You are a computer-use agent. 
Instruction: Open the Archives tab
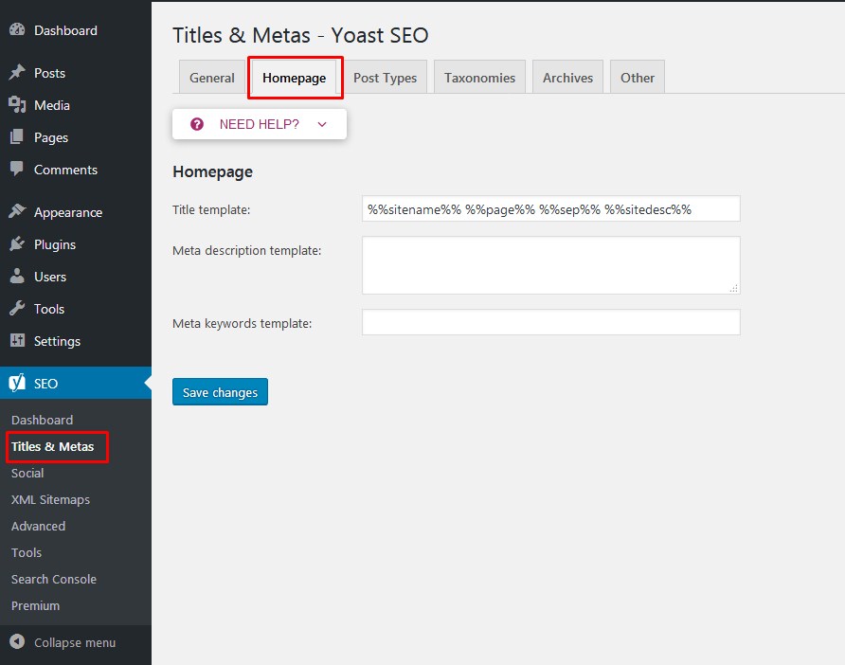click(567, 78)
